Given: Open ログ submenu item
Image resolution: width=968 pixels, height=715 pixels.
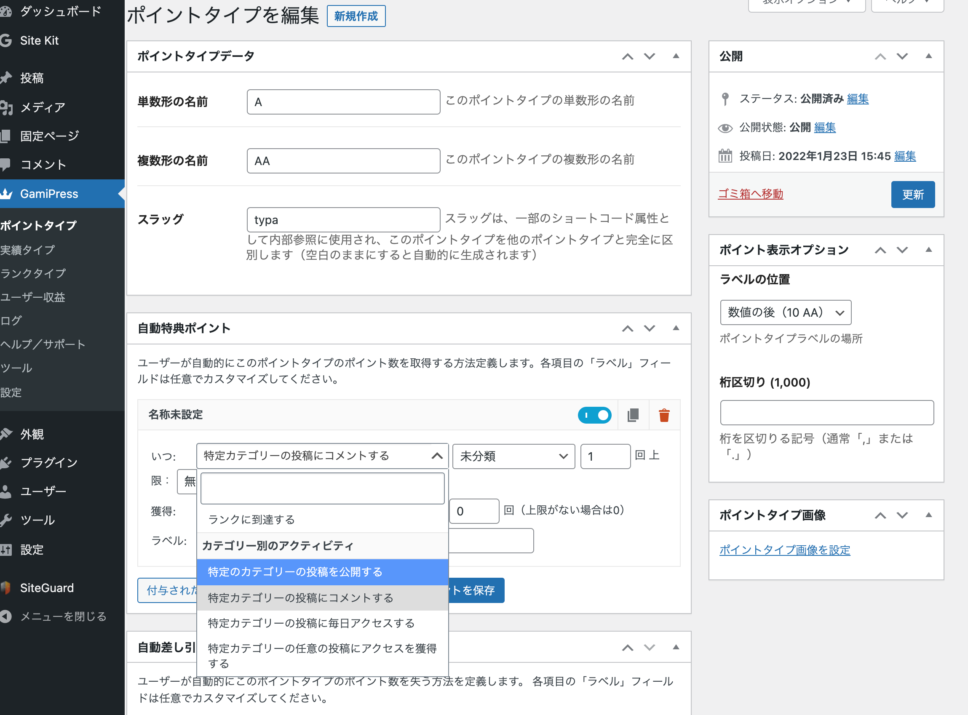Looking at the screenshot, I should tap(11, 321).
